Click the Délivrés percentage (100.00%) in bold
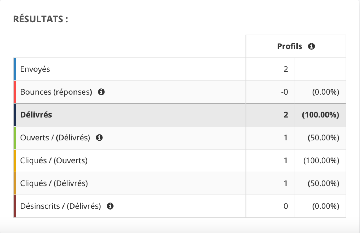360x233 pixels. pos(321,115)
